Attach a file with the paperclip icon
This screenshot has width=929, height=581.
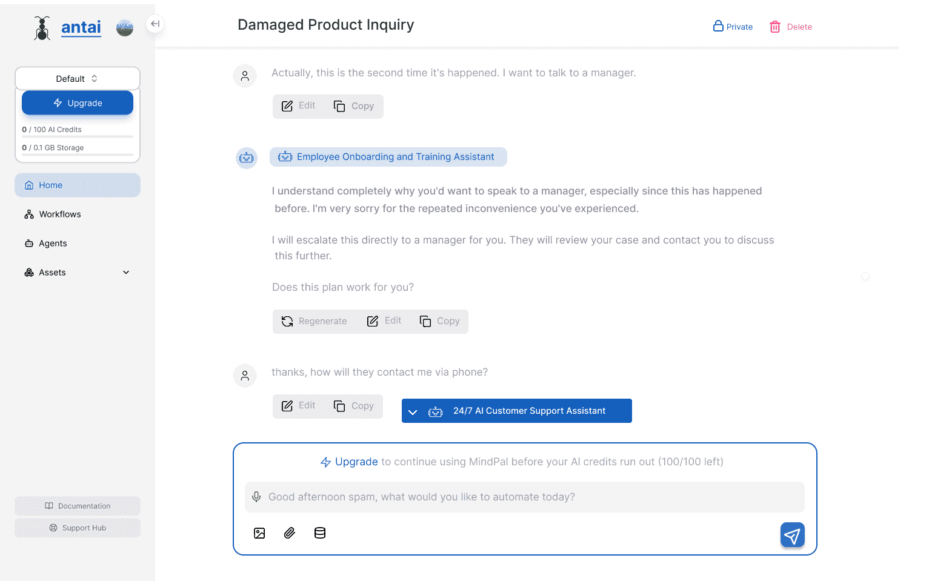[x=290, y=533]
